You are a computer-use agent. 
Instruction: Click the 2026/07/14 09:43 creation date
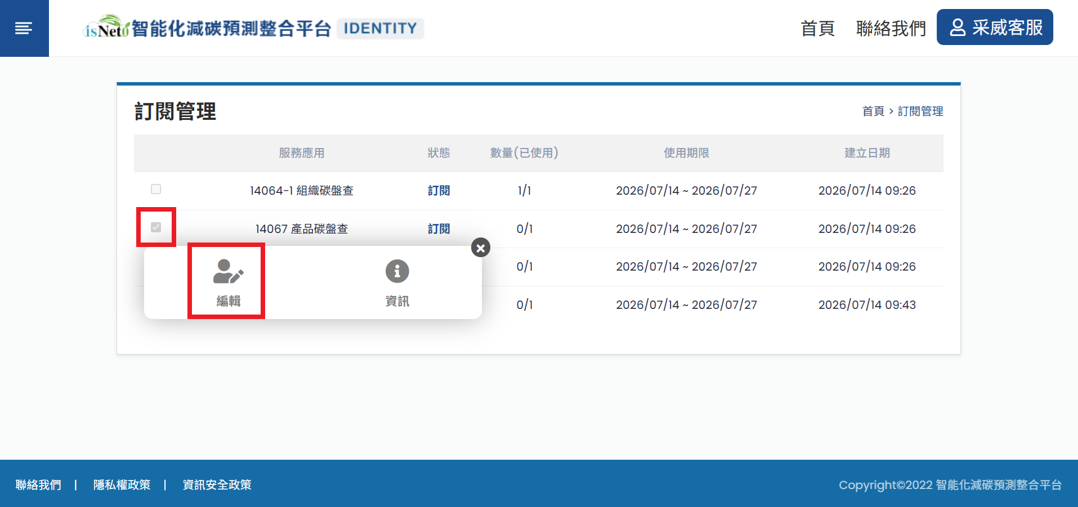pos(867,305)
